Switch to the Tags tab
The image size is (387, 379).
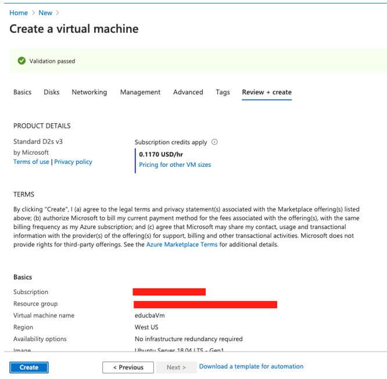(x=223, y=92)
